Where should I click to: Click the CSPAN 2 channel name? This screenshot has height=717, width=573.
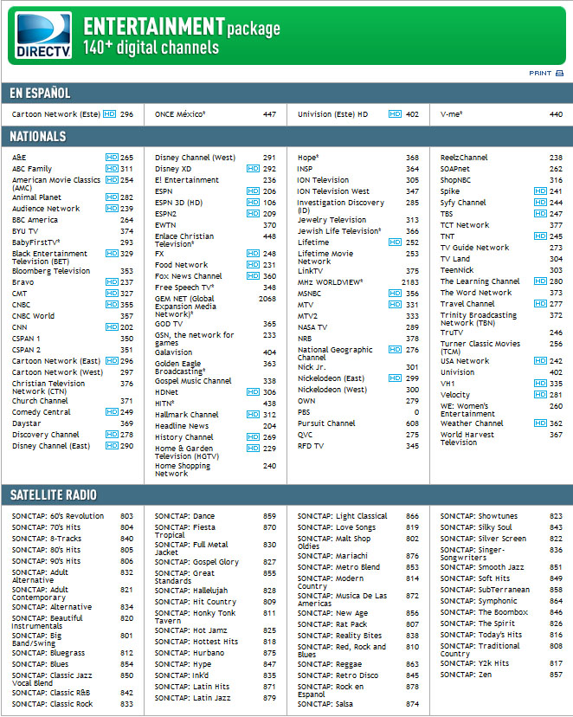[27, 350]
